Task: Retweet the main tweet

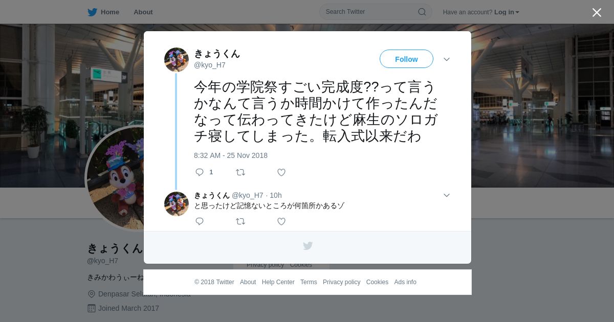Action: point(240,172)
